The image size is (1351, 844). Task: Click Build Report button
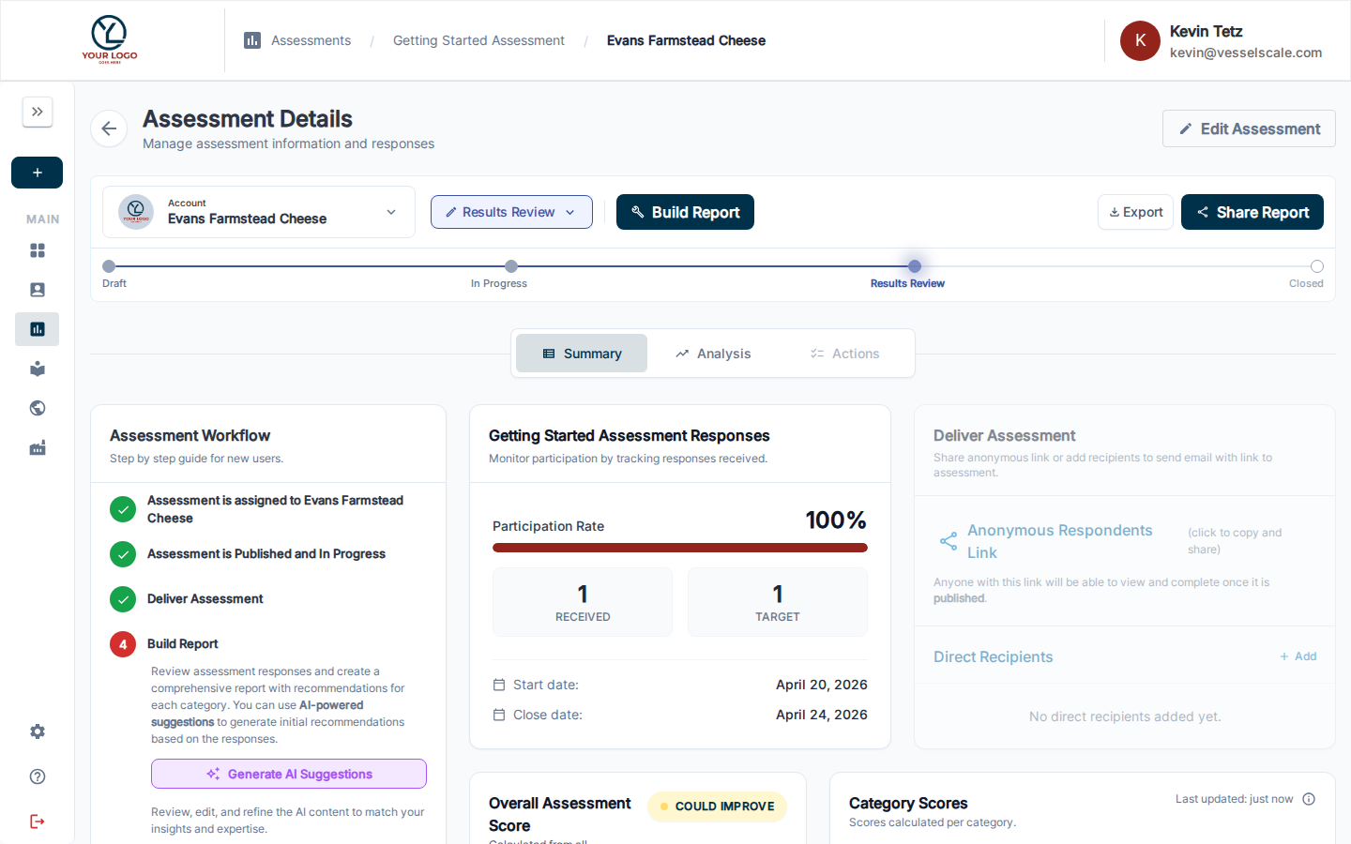tap(685, 212)
